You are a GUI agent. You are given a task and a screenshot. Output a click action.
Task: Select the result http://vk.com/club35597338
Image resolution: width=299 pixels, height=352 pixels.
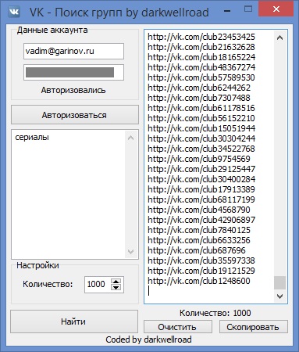pos(201,260)
